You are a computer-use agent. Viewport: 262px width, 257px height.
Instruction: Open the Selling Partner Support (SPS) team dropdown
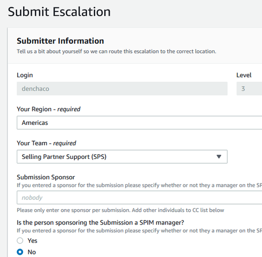pos(122,157)
